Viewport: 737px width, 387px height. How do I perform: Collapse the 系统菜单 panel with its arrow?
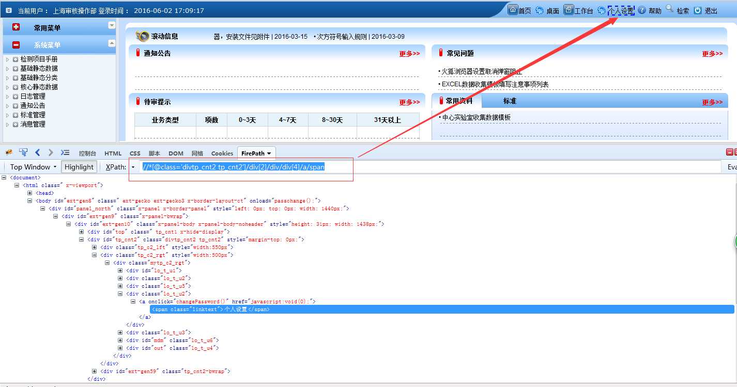pos(112,43)
